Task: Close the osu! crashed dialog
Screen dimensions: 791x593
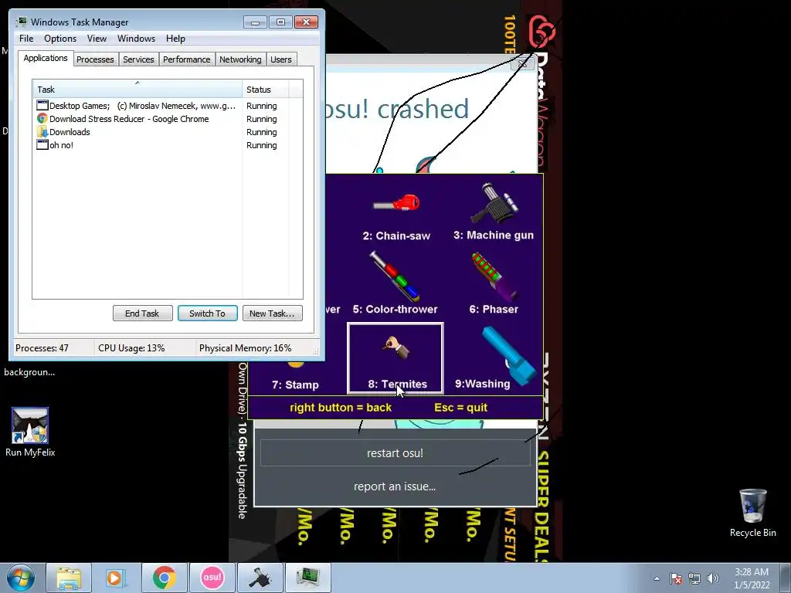Action: click(523, 64)
